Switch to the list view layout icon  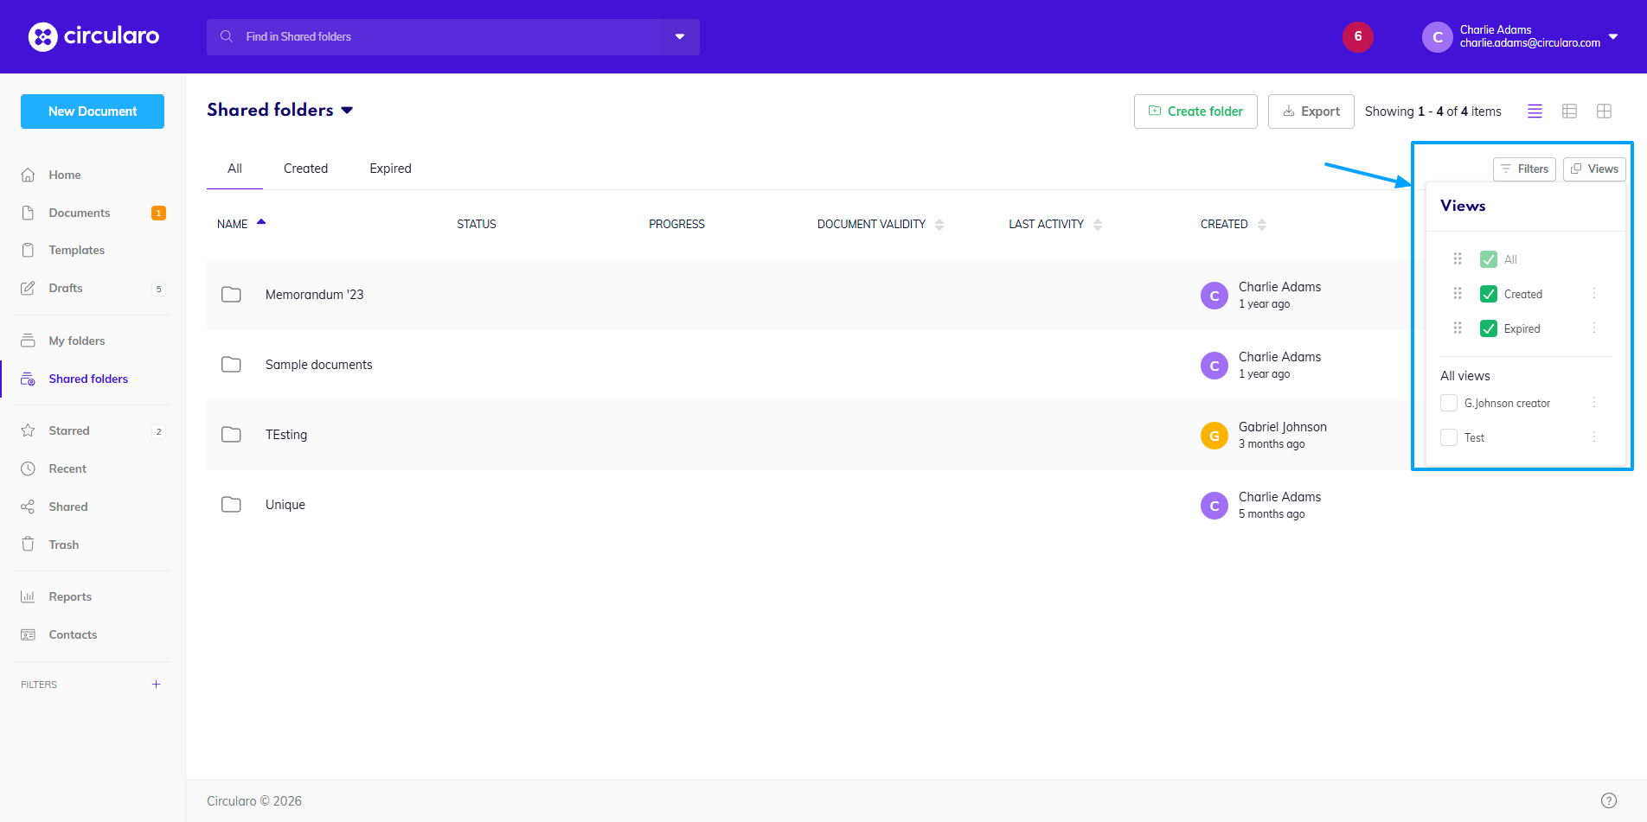tap(1535, 112)
